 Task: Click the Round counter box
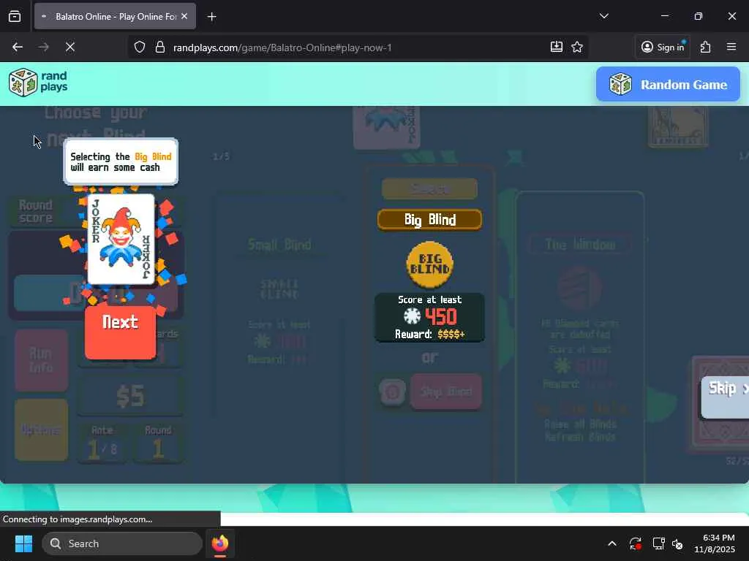[x=158, y=443]
